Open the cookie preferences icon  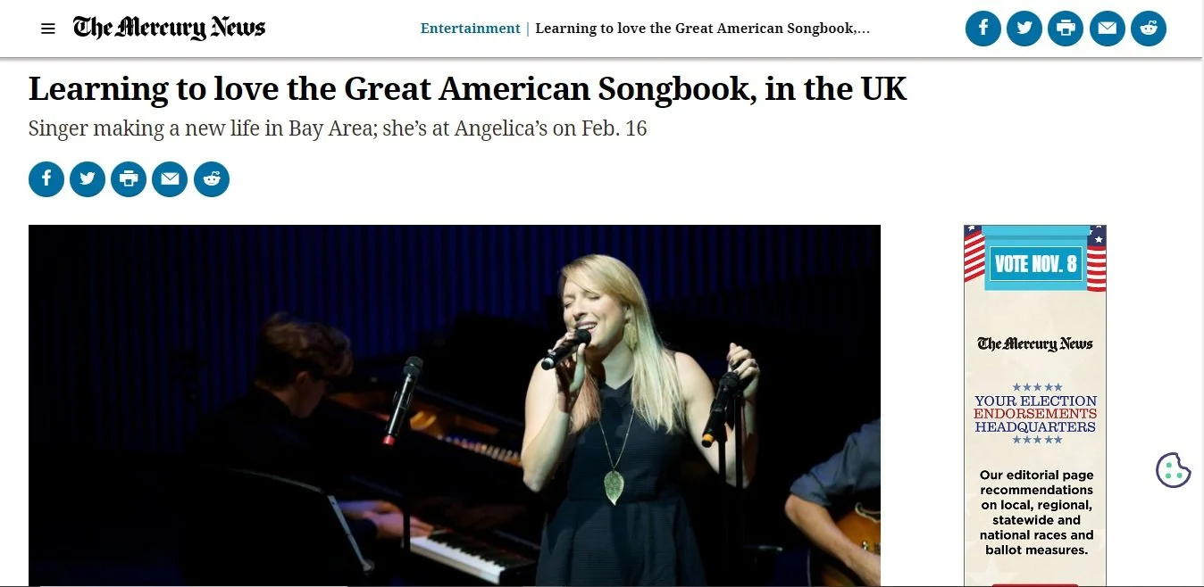(1174, 470)
